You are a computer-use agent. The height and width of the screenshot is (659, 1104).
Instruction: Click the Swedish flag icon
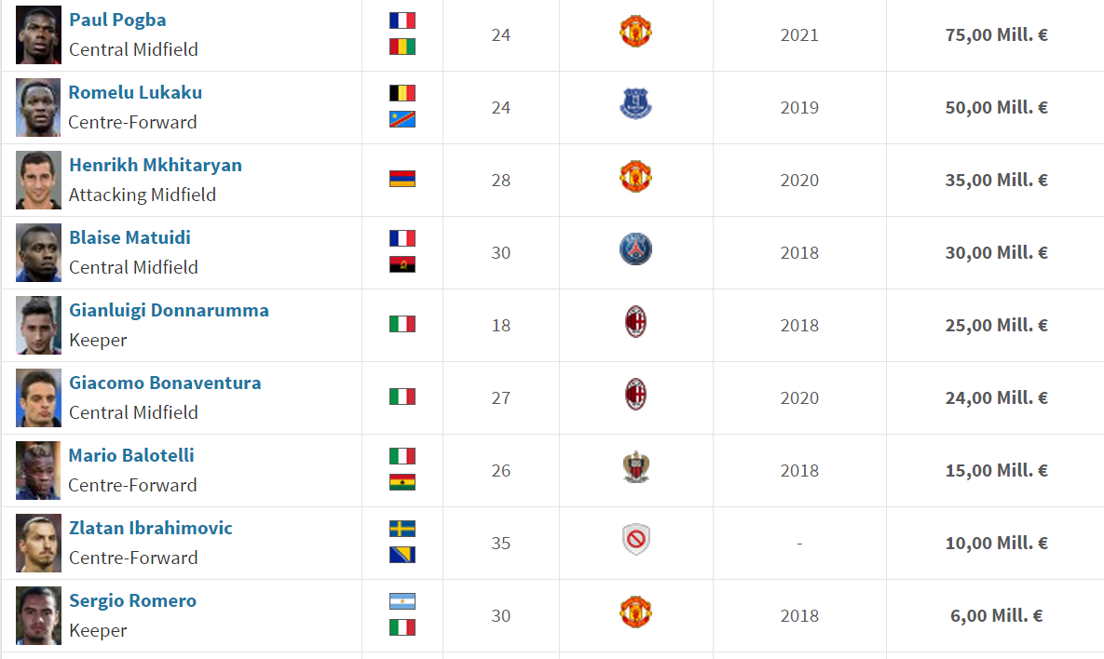pos(402,529)
